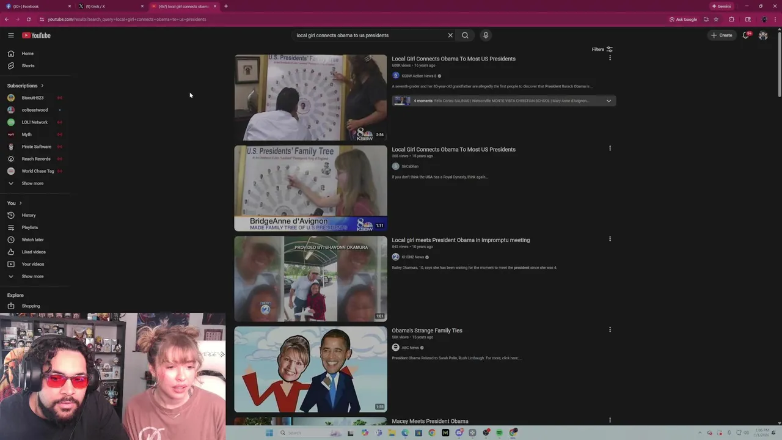Open the taskbar clock and date

click(x=762, y=432)
